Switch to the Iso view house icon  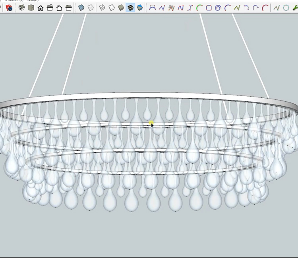(22, 8)
